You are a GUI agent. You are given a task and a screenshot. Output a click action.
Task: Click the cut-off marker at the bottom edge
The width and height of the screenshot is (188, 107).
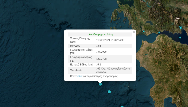click(122, 107)
